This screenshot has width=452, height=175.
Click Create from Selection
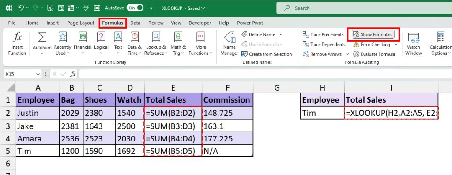(267, 54)
